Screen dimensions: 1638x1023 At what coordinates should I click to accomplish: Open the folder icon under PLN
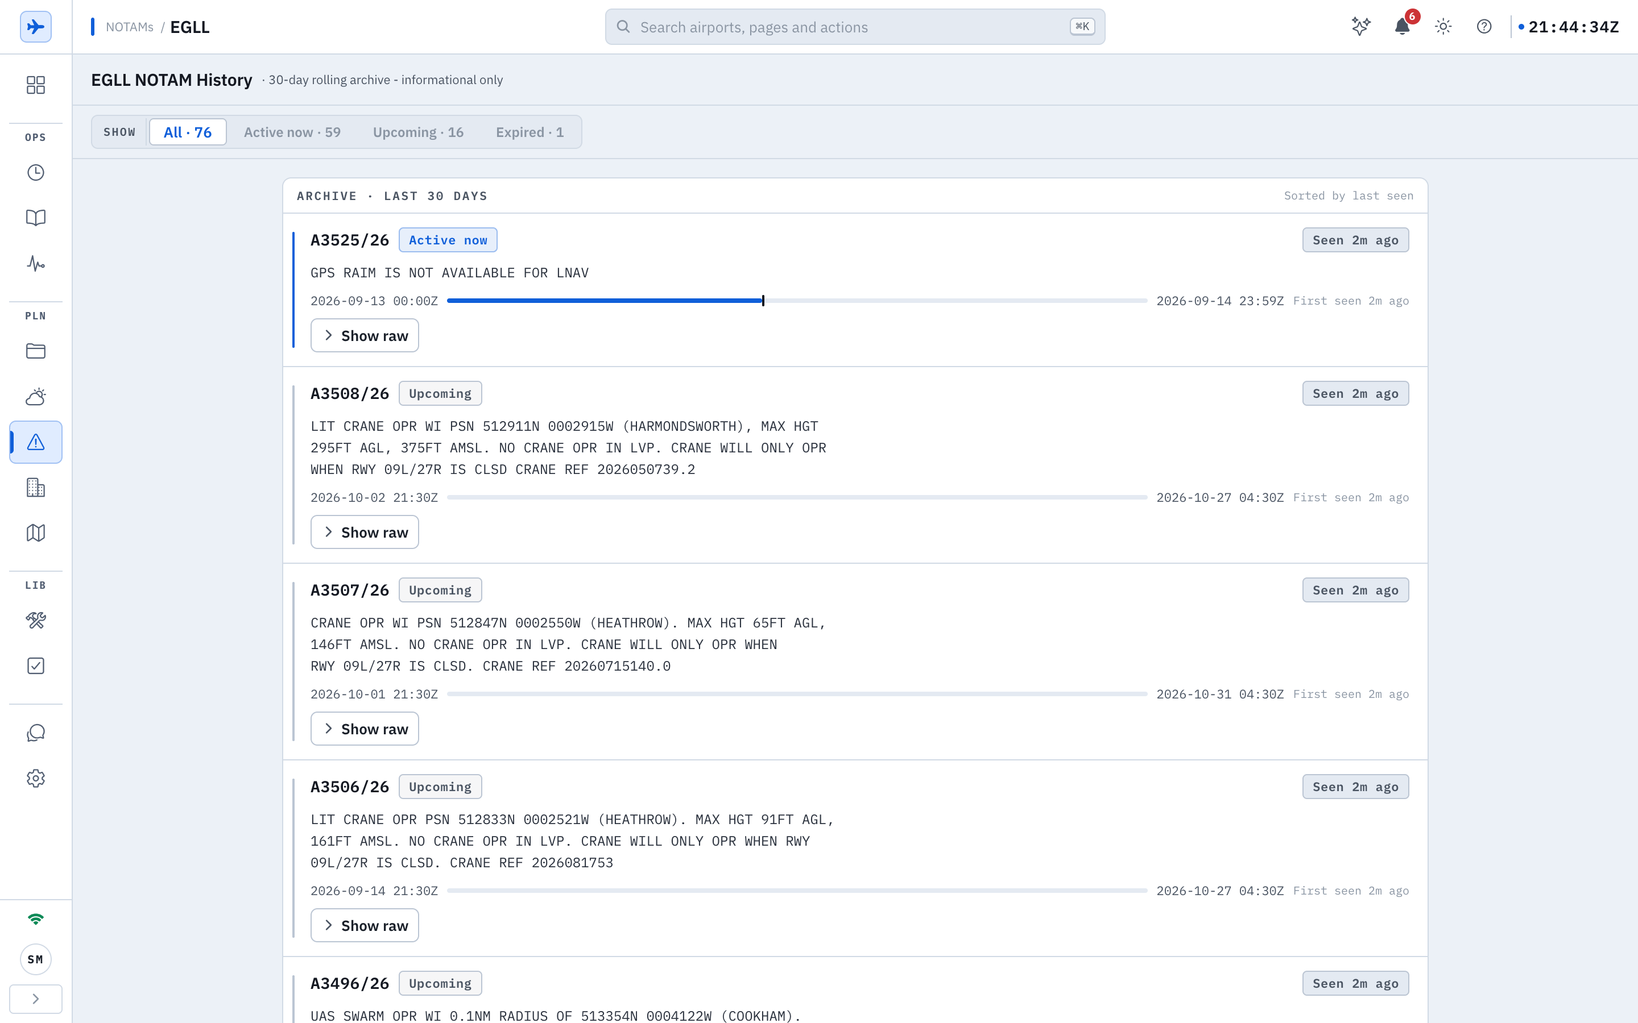36,351
